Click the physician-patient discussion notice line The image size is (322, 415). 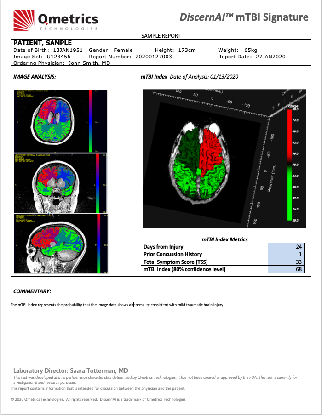click(98, 388)
